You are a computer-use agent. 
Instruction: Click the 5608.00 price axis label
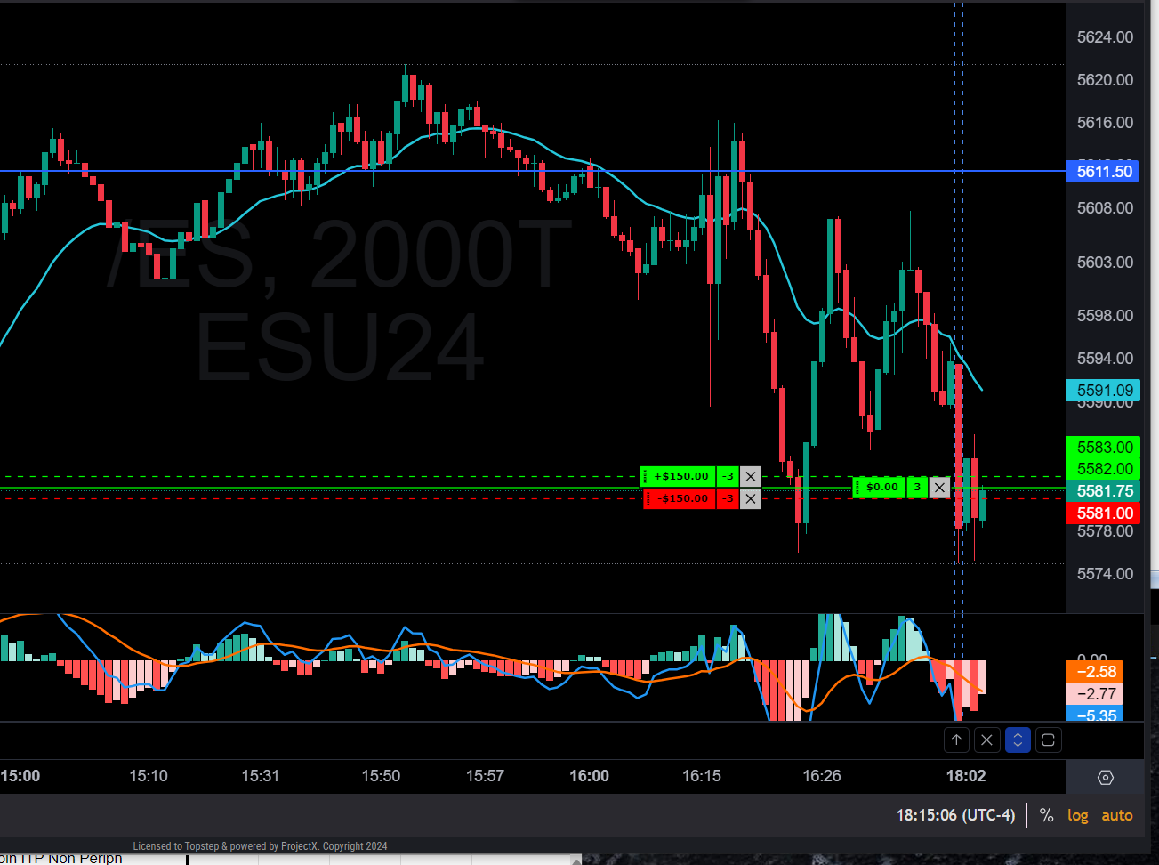1105,208
